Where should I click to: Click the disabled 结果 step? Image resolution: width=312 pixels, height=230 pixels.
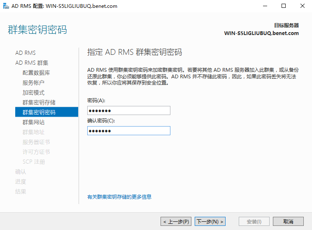pyautogui.click(x=21, y=192)
